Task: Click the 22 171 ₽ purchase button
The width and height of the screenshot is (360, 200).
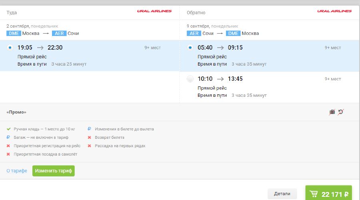Action: pos(329,194)
